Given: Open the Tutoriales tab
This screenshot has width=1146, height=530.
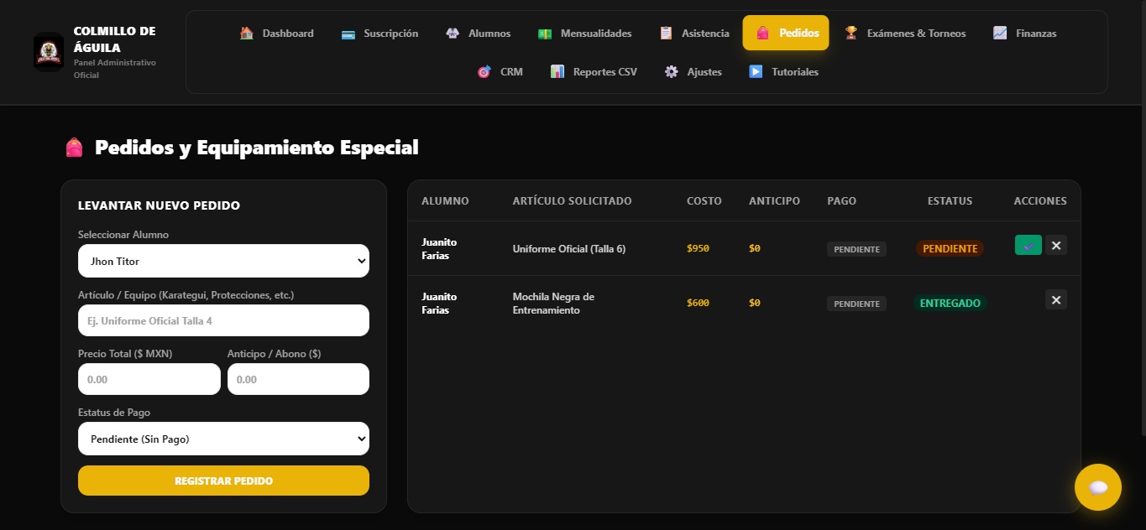Looking at the screenshot, I should click(783, 72).
